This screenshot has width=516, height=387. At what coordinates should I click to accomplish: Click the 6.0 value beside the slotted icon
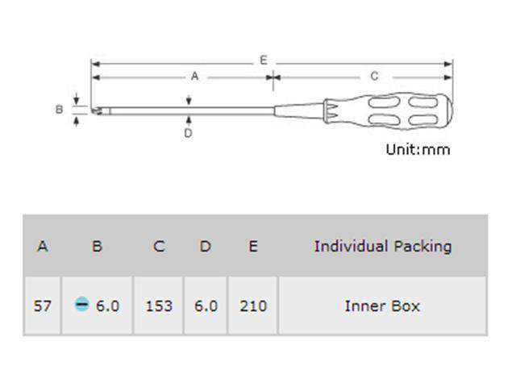pyautogui.click(x=107, y=306)
